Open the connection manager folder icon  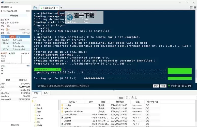[35, 8]
